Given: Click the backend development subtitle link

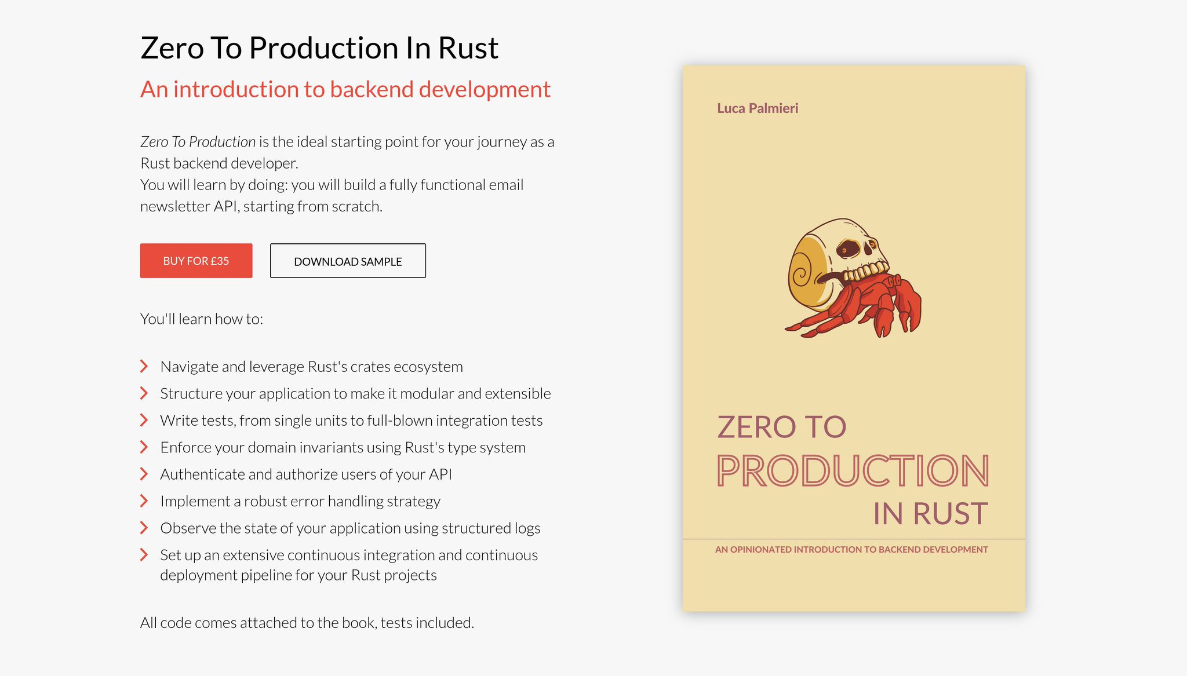Looking at the screenshot, I should coord(345,89).
